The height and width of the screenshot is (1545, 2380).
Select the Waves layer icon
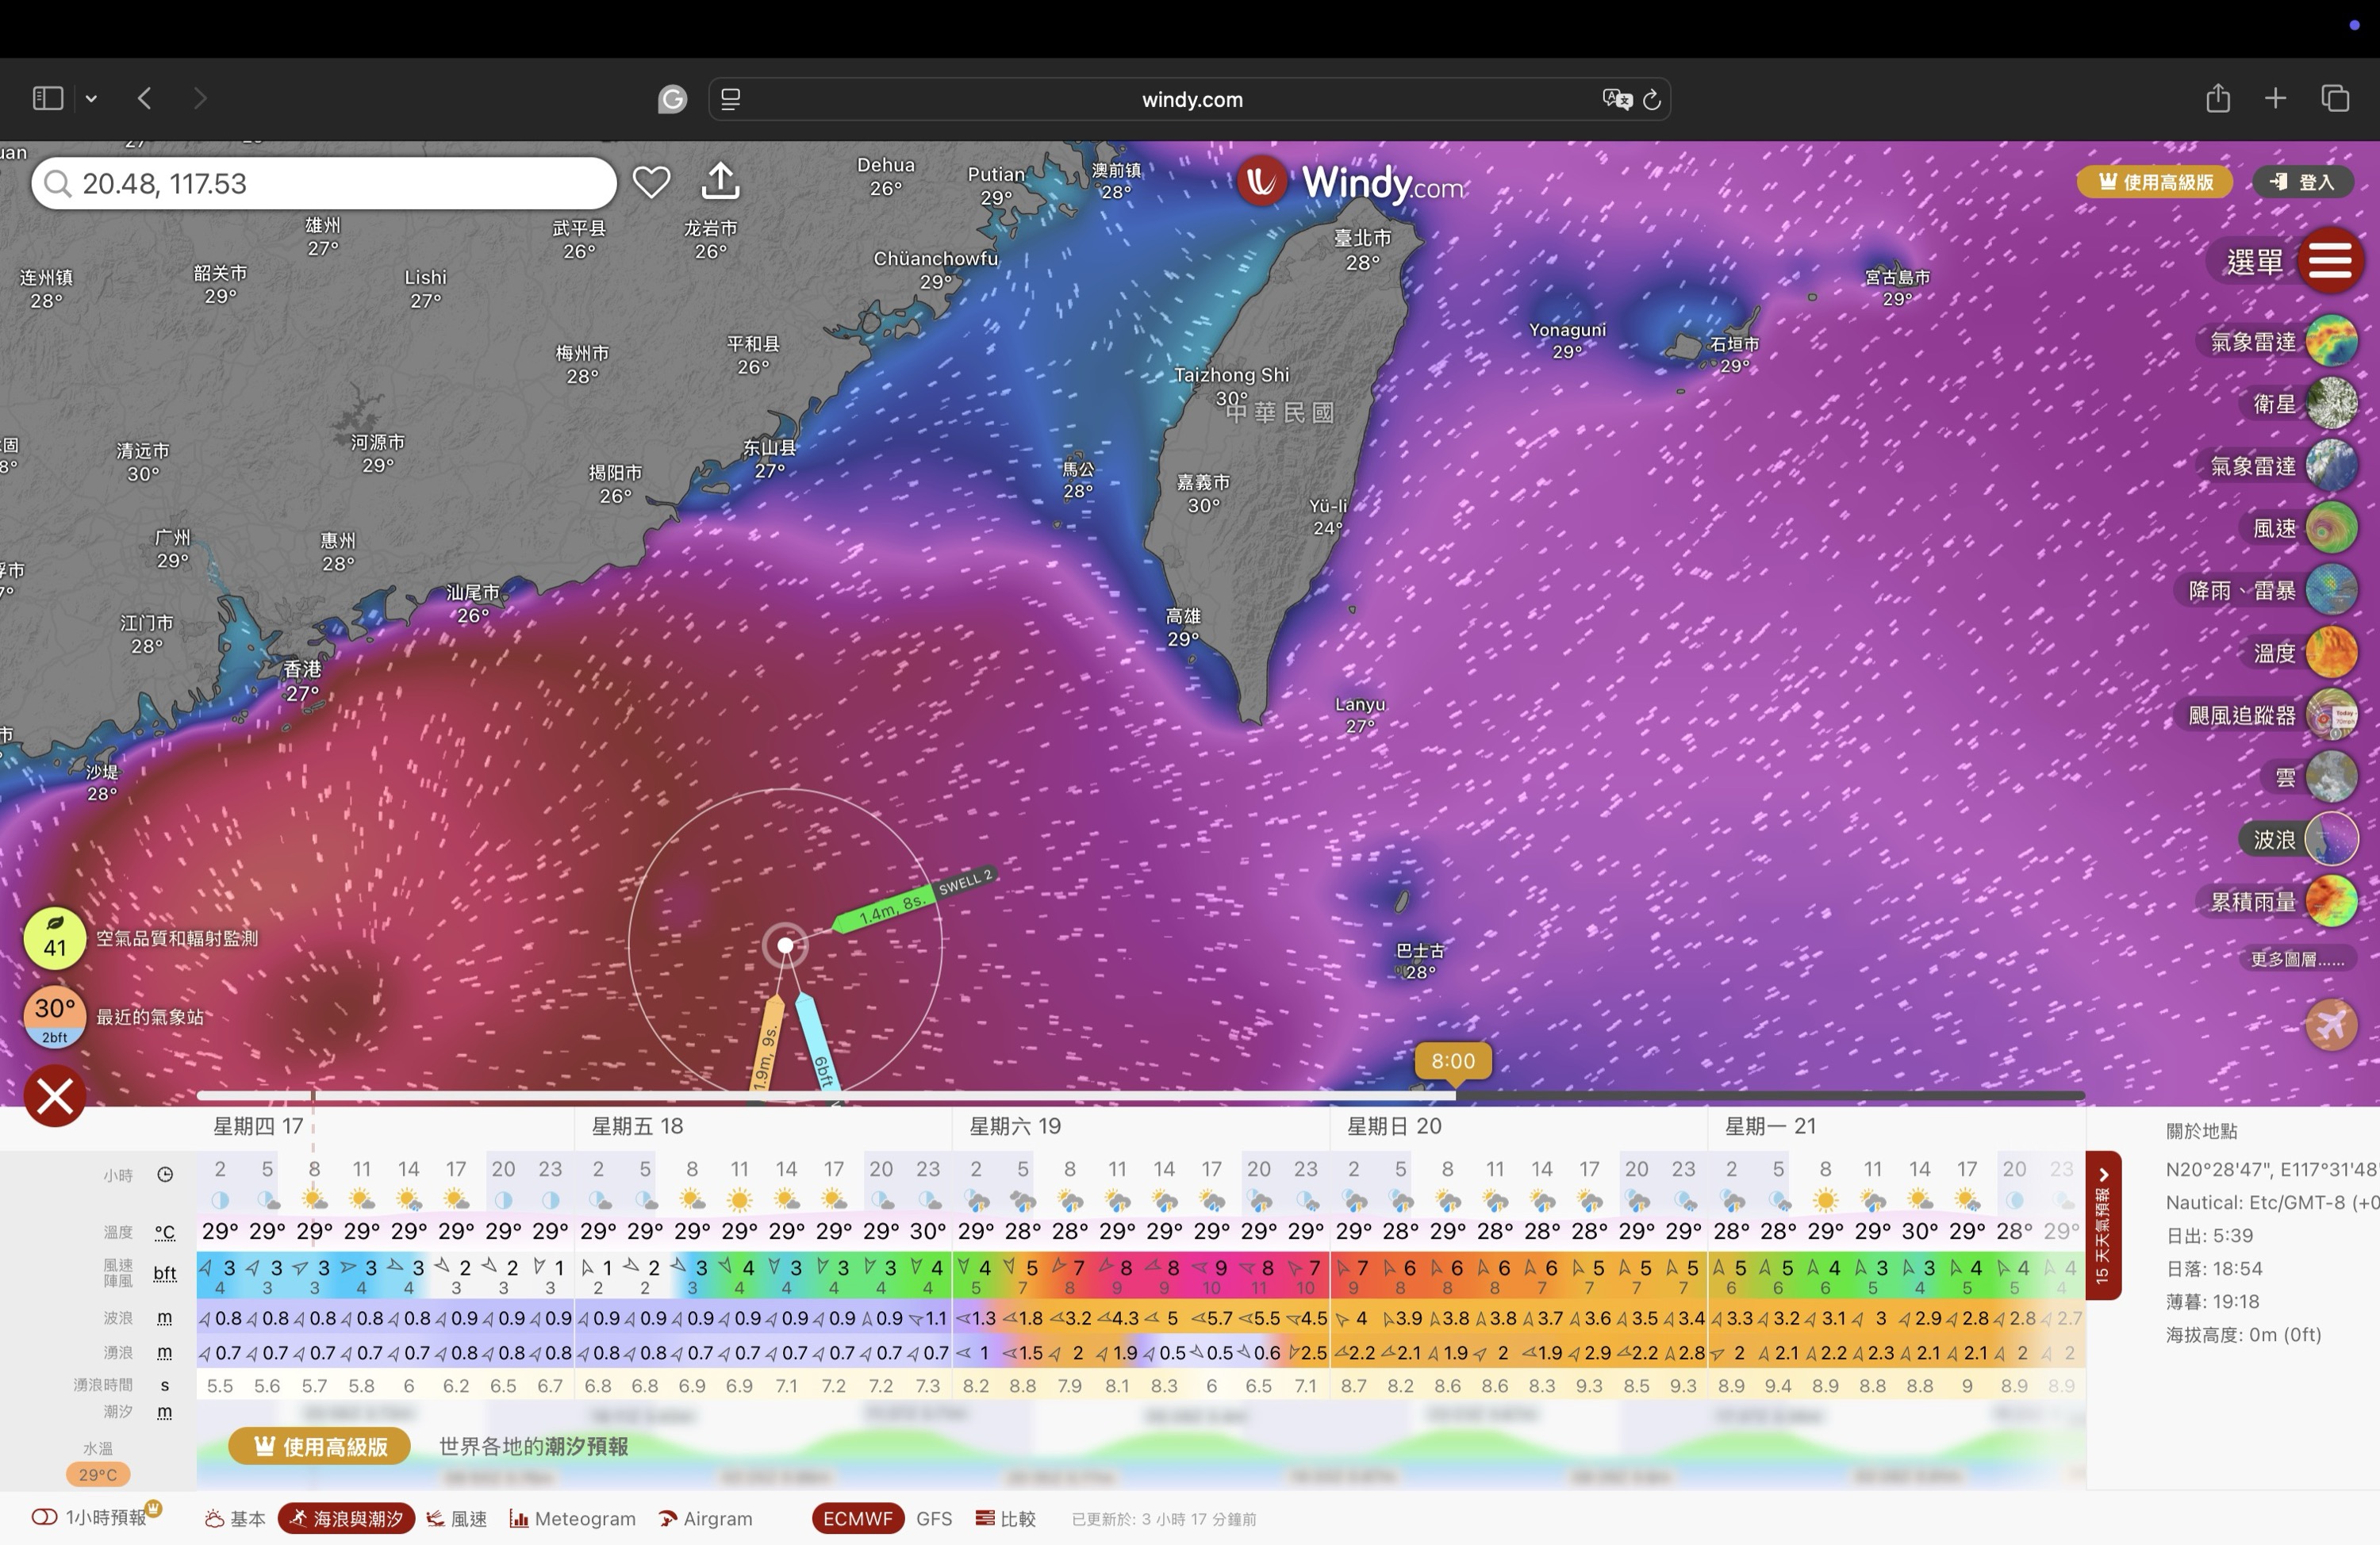tap(2331, 839)
